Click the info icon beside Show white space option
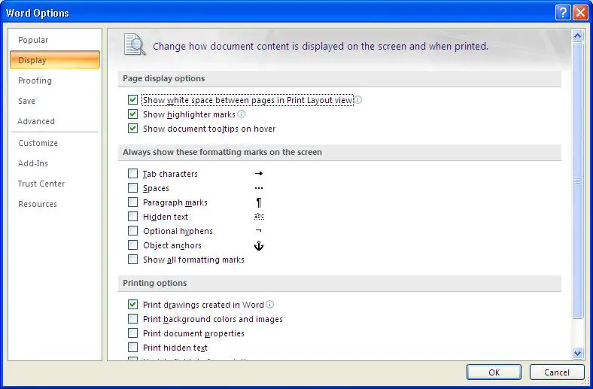The image size is (593, 389). [x=357, y=100]
